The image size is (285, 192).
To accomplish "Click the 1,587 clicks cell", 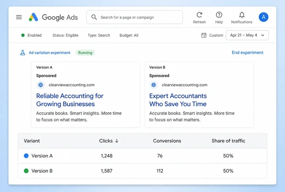I will tap(107, 171).
